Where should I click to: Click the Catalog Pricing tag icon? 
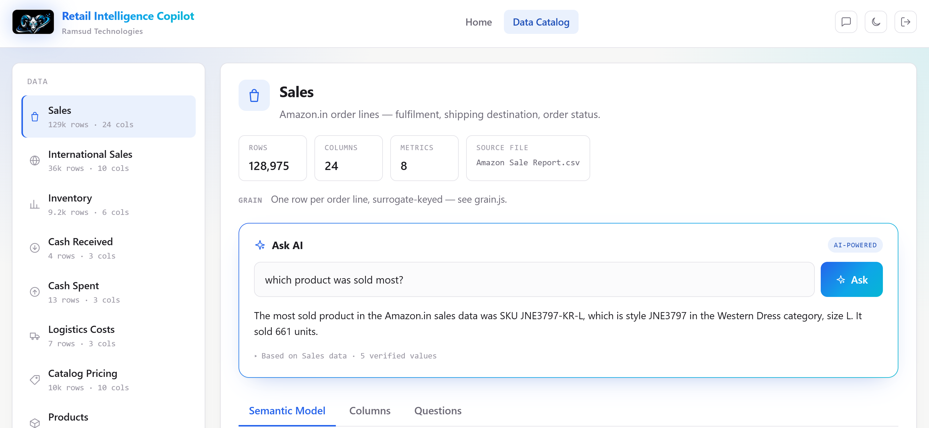click(x=35, y=380)
